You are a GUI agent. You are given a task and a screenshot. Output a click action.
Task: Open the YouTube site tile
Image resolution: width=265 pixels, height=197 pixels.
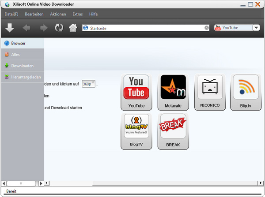tap(136, 92)
